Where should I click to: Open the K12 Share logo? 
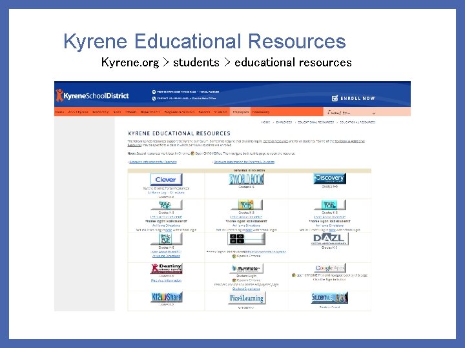[166, 297]
